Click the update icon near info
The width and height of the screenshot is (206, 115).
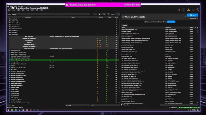[x=193, y=10]
